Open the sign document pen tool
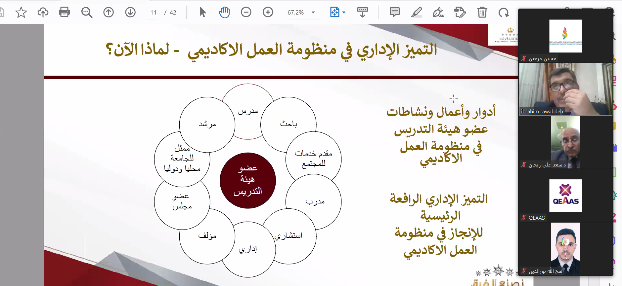 click(x=438, y=13)
